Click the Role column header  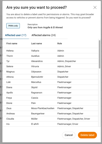(60, 43)
